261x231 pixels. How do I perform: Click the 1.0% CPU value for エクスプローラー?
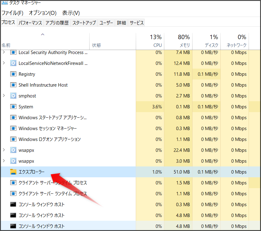[x=157, y=172]
